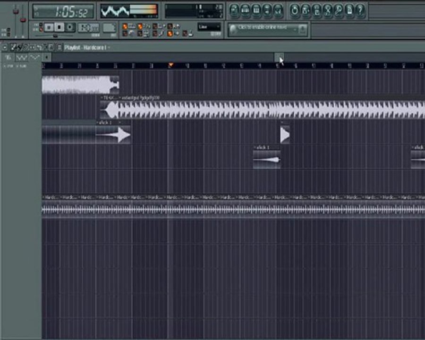The image size is (425, 340).
Task: Click the first small icon below Playlist tools
Action: (8, 58)
